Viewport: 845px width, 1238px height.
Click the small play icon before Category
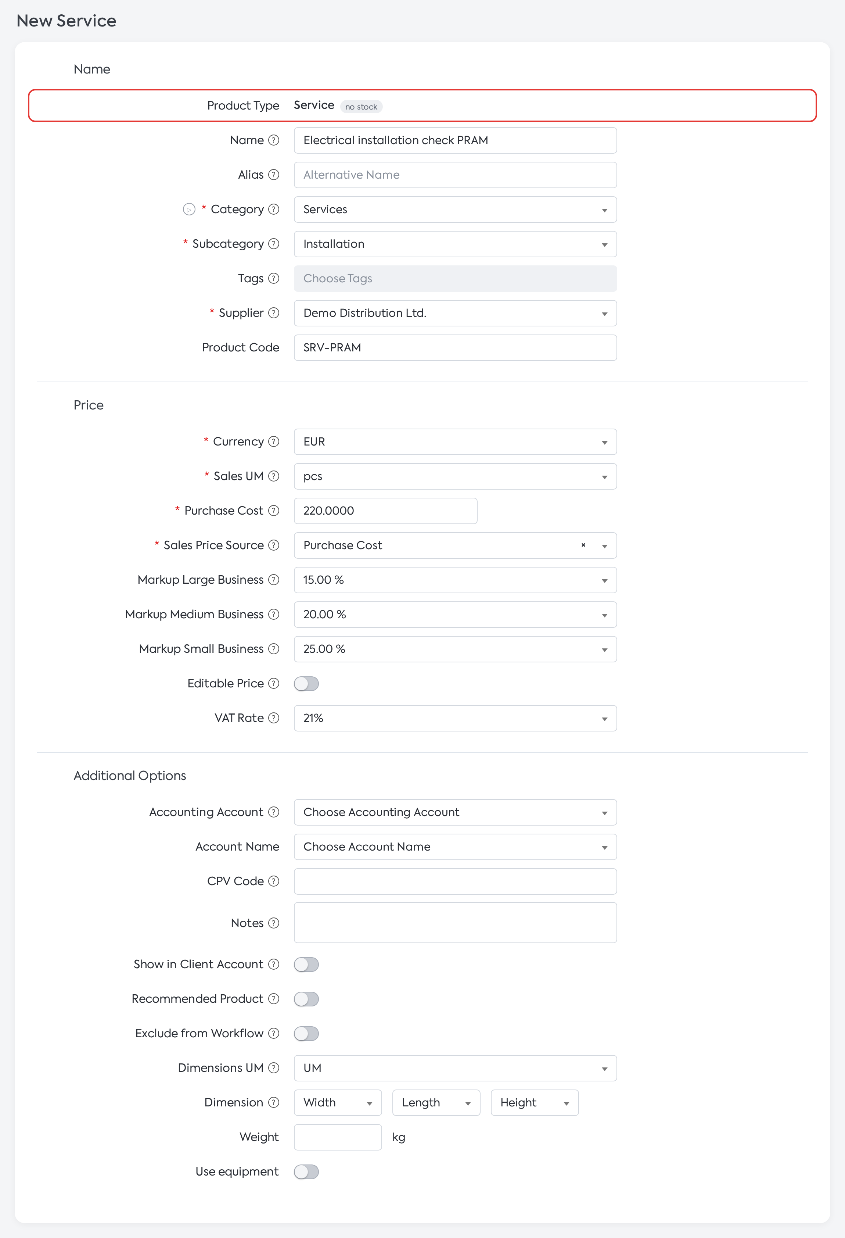point(189,210)
